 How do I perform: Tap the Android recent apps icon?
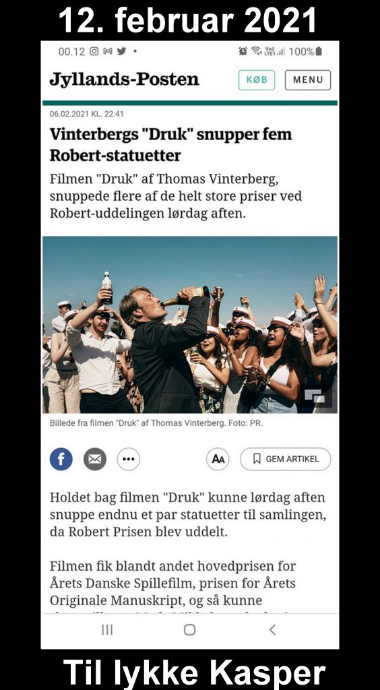pos(107,630)
